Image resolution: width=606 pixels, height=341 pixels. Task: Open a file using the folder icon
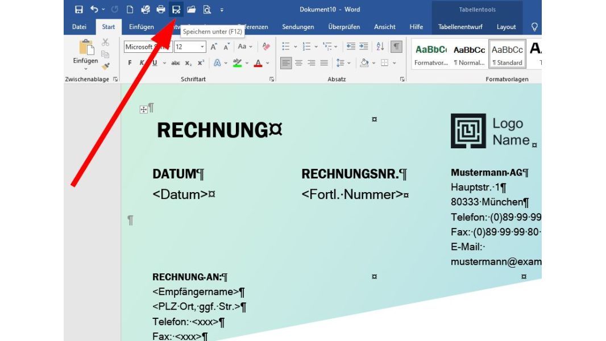click(x=192, y=10)
